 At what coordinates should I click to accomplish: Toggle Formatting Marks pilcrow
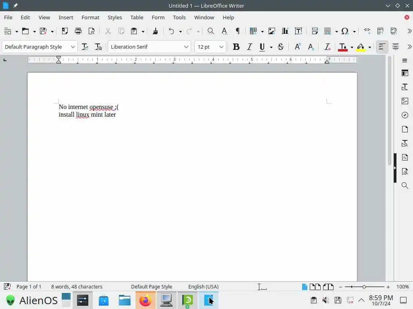click(238, 31)
